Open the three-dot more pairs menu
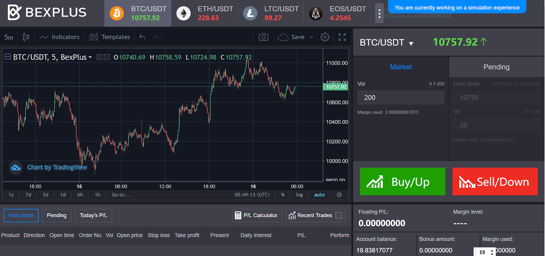 point(379,13)
